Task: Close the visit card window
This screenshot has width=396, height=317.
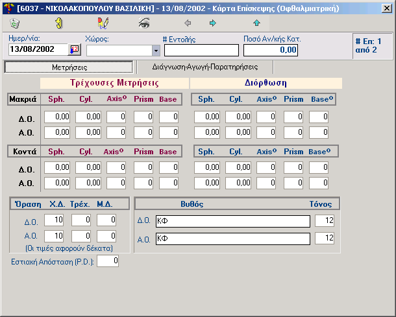Action: 387,8
